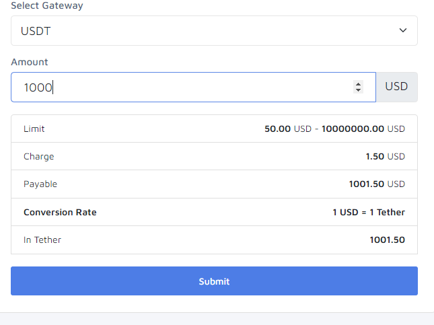Click the 1.50 USD charge value
This screenshot has width=434, height=325.
pyautogui.click(x=386, y=156)
